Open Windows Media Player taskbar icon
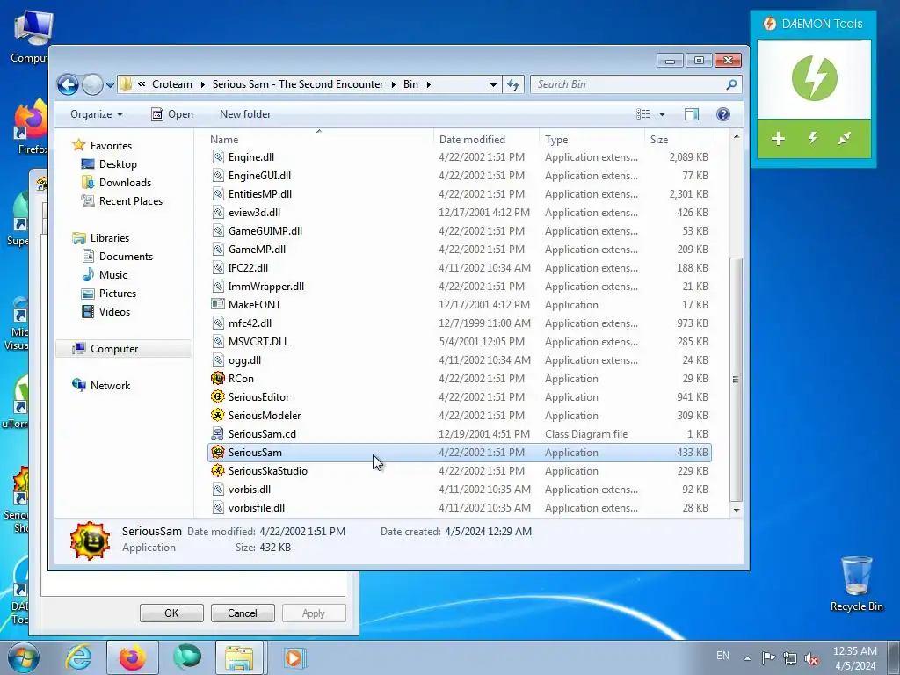 pyautogui.click(x=294, y=657)
